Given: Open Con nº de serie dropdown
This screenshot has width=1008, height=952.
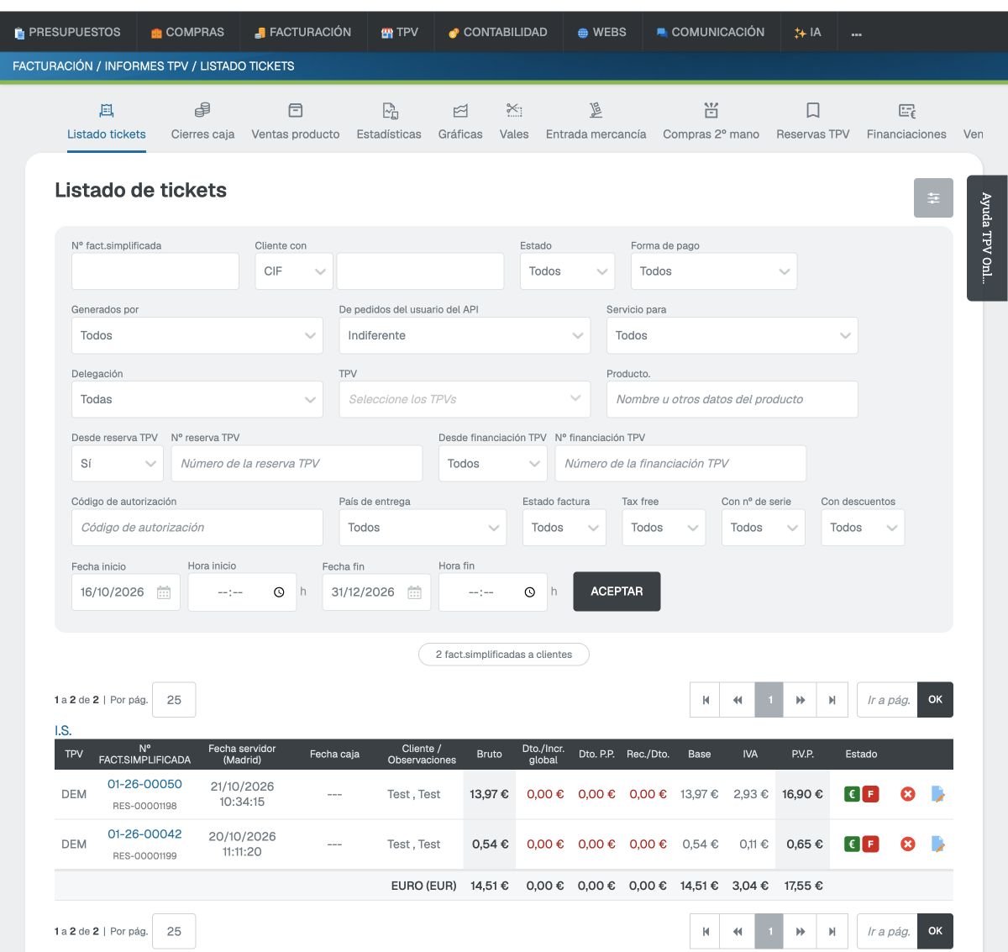Looking at the screenshot, I should (764, 528).
